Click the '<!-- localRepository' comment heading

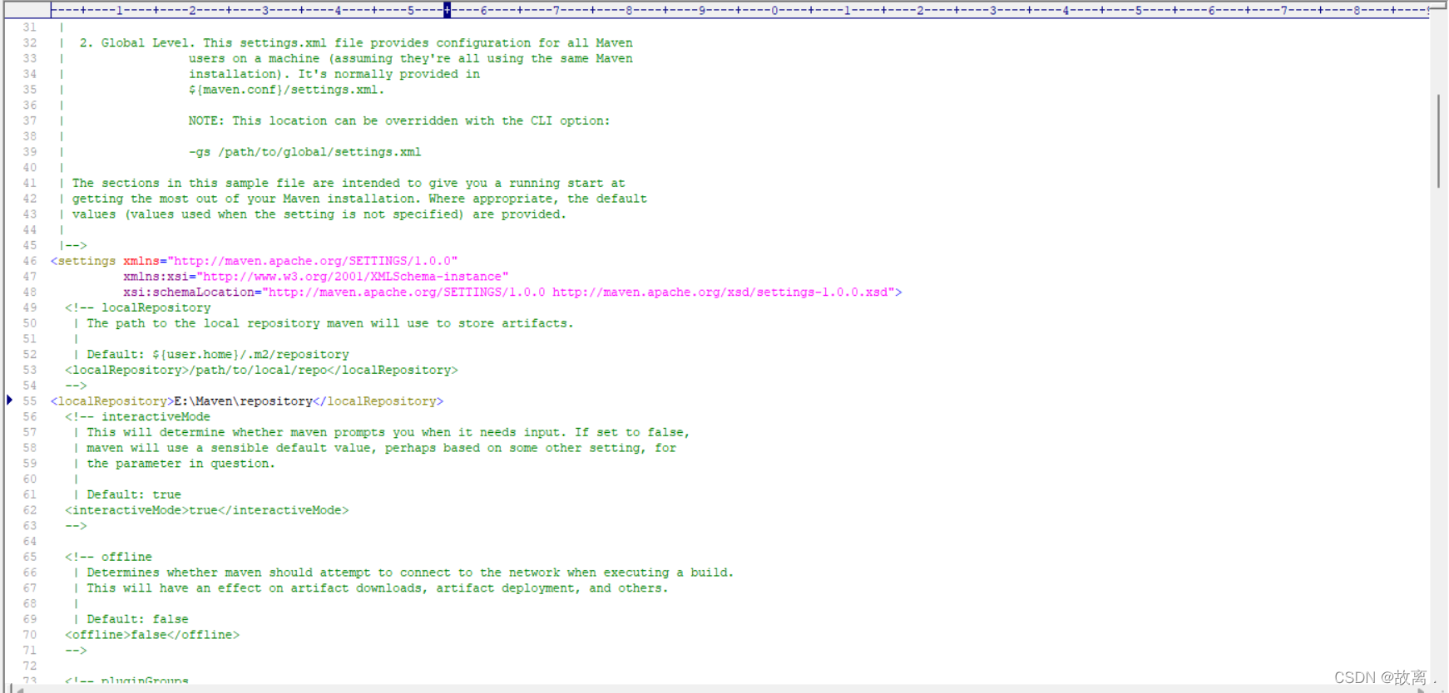(138, 308)
